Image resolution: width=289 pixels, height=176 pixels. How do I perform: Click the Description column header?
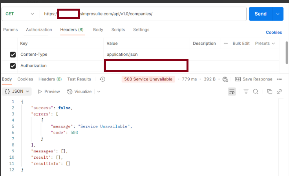click(204, 44)
